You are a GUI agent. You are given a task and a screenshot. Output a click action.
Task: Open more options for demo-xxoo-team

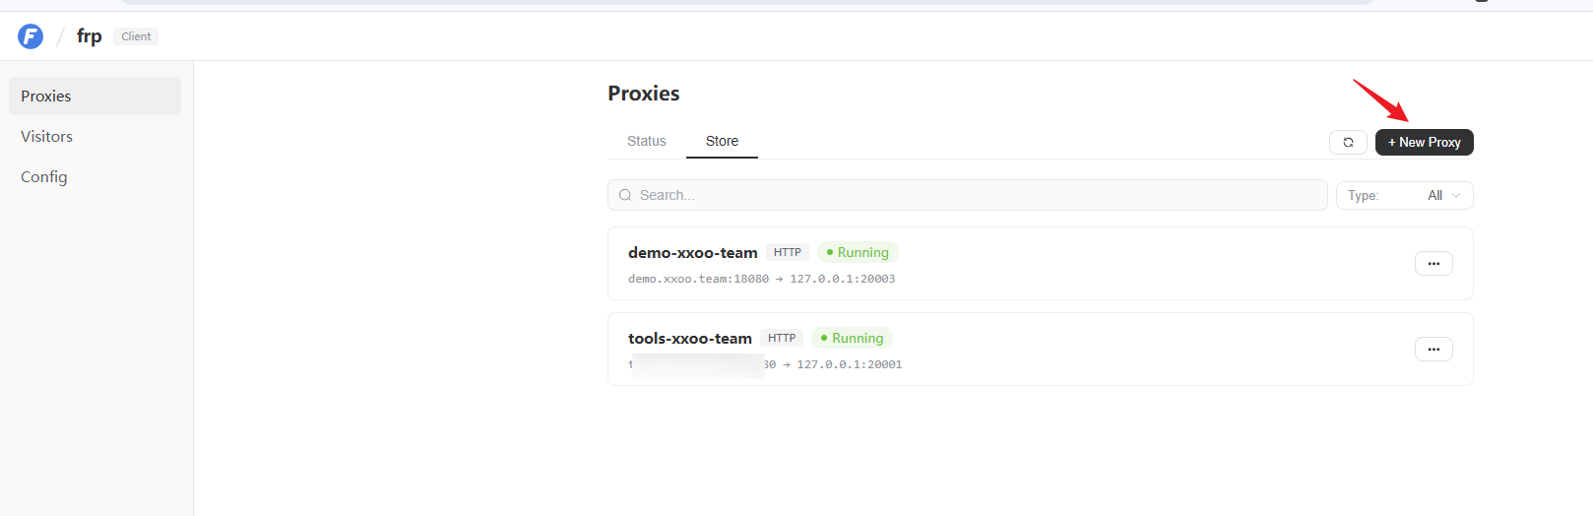(x=1434, y=263)
